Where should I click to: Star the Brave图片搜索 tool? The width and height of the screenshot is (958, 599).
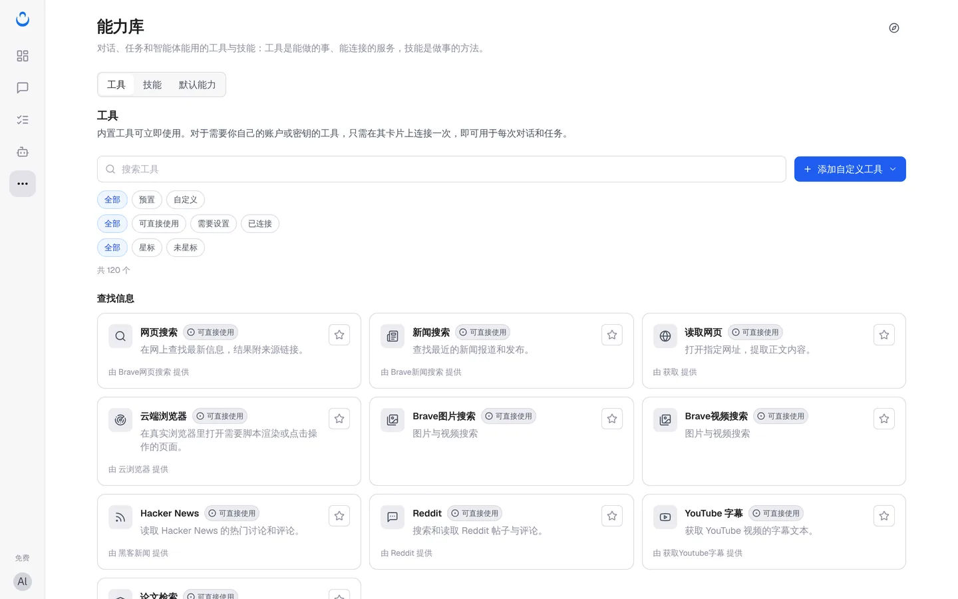point(612,419)
